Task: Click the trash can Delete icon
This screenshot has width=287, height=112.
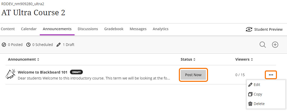Action: coord(250,104)
